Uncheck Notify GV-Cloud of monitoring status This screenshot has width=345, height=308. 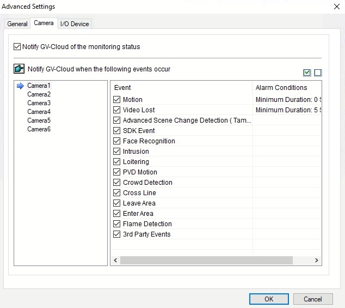[x=17, y=47]
